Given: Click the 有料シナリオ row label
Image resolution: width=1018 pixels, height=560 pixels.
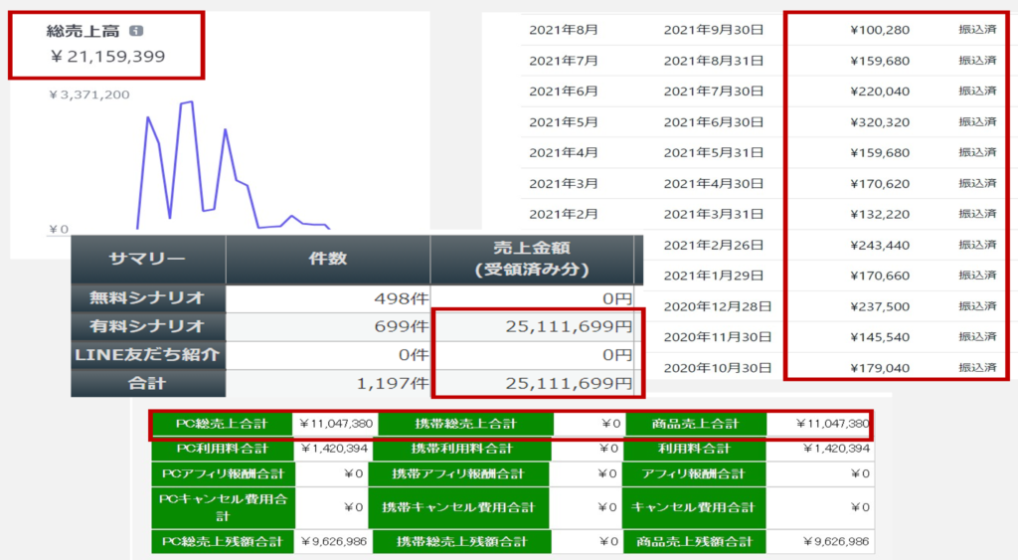Looking at the screenshot, I should [x=147, y=325].
